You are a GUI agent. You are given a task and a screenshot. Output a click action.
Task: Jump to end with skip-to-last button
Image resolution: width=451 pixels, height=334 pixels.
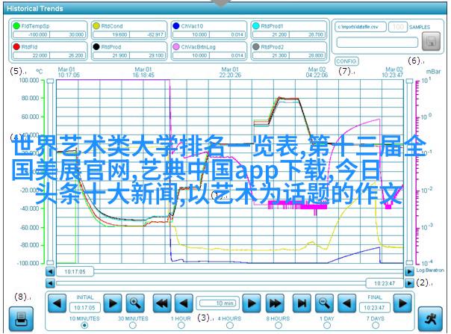(x=302, y=303)
